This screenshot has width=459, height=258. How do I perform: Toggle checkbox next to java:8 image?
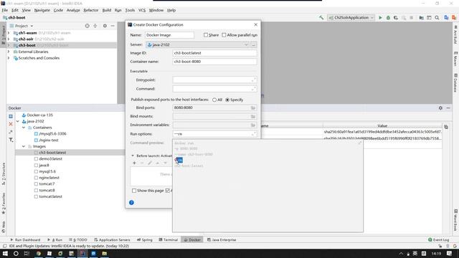tap(36, 166)
